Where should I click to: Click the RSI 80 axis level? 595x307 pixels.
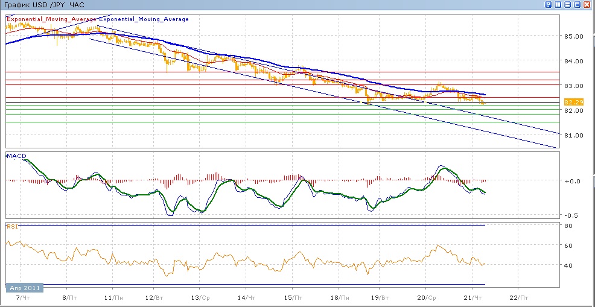coord(568,226)
